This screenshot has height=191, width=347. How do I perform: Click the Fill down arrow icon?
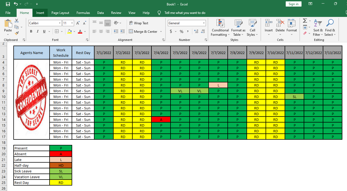pos(305,27)
